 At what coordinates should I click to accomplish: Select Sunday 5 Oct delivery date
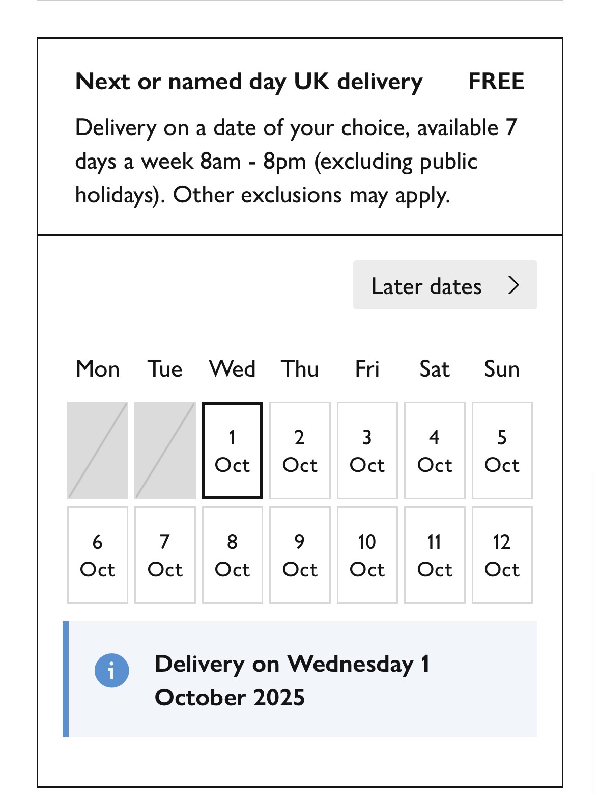click(502, 451)
